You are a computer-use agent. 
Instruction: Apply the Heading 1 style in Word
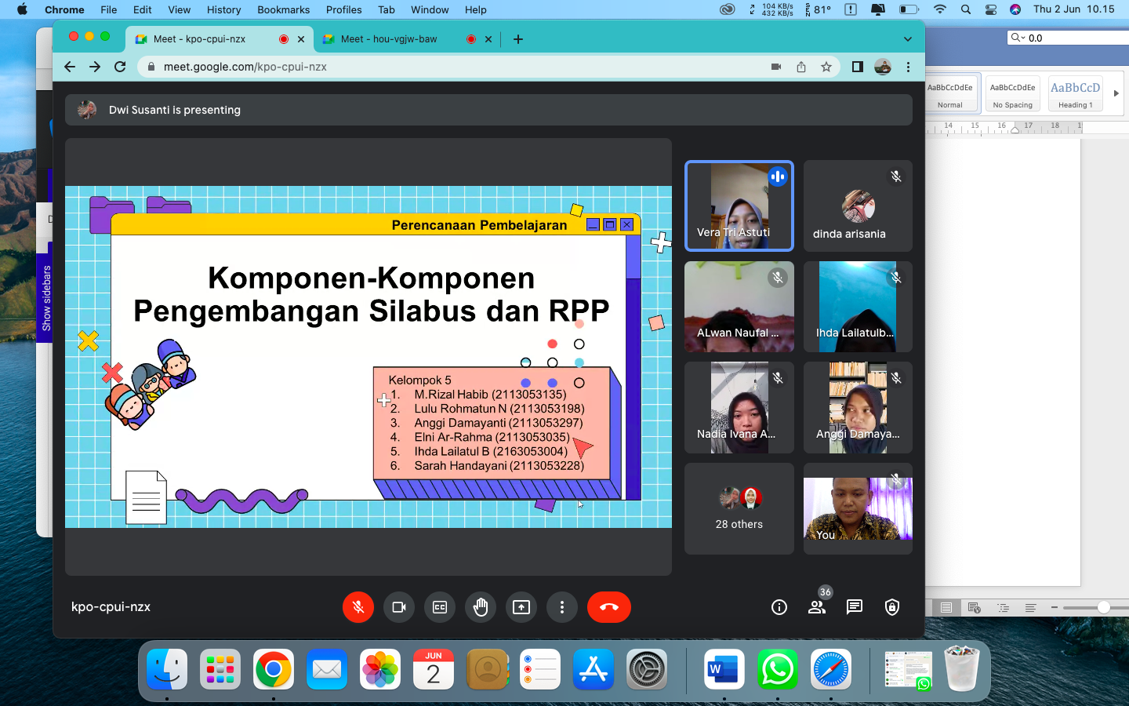1075,94
